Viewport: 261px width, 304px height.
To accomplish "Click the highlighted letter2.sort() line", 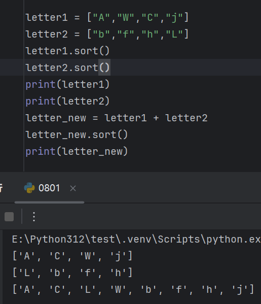I will [x=67, y=67].
